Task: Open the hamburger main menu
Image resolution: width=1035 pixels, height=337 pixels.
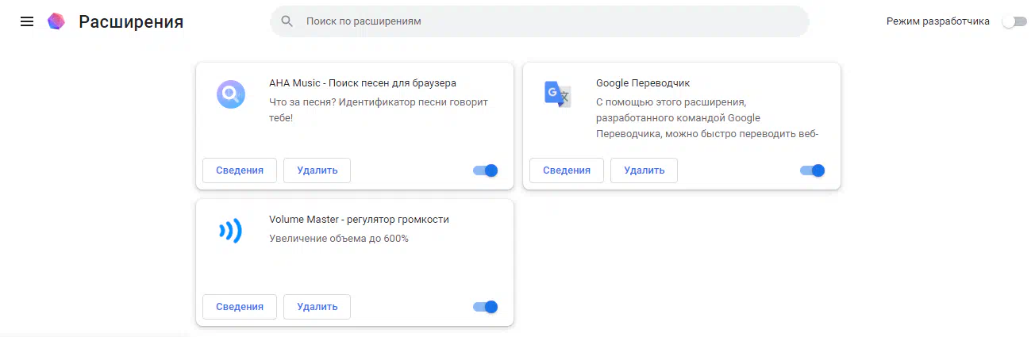Action: [27, 21]
